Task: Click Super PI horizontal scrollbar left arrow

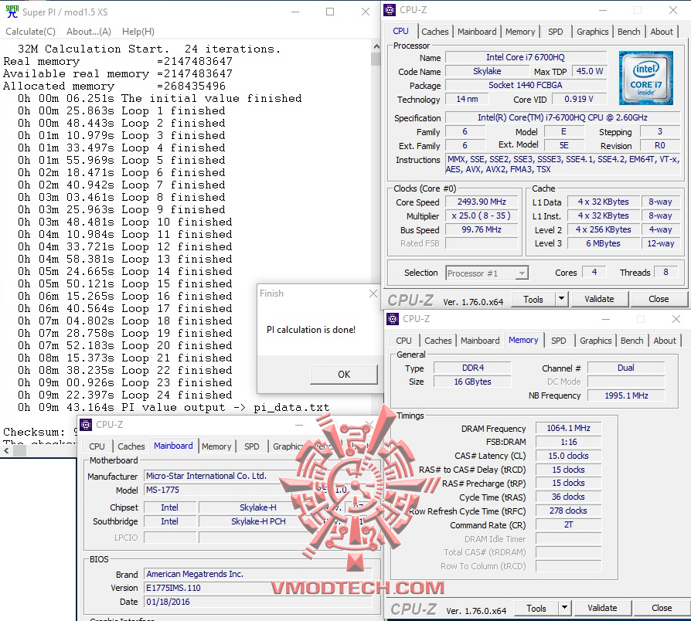Action: click(x=6, y=450)
